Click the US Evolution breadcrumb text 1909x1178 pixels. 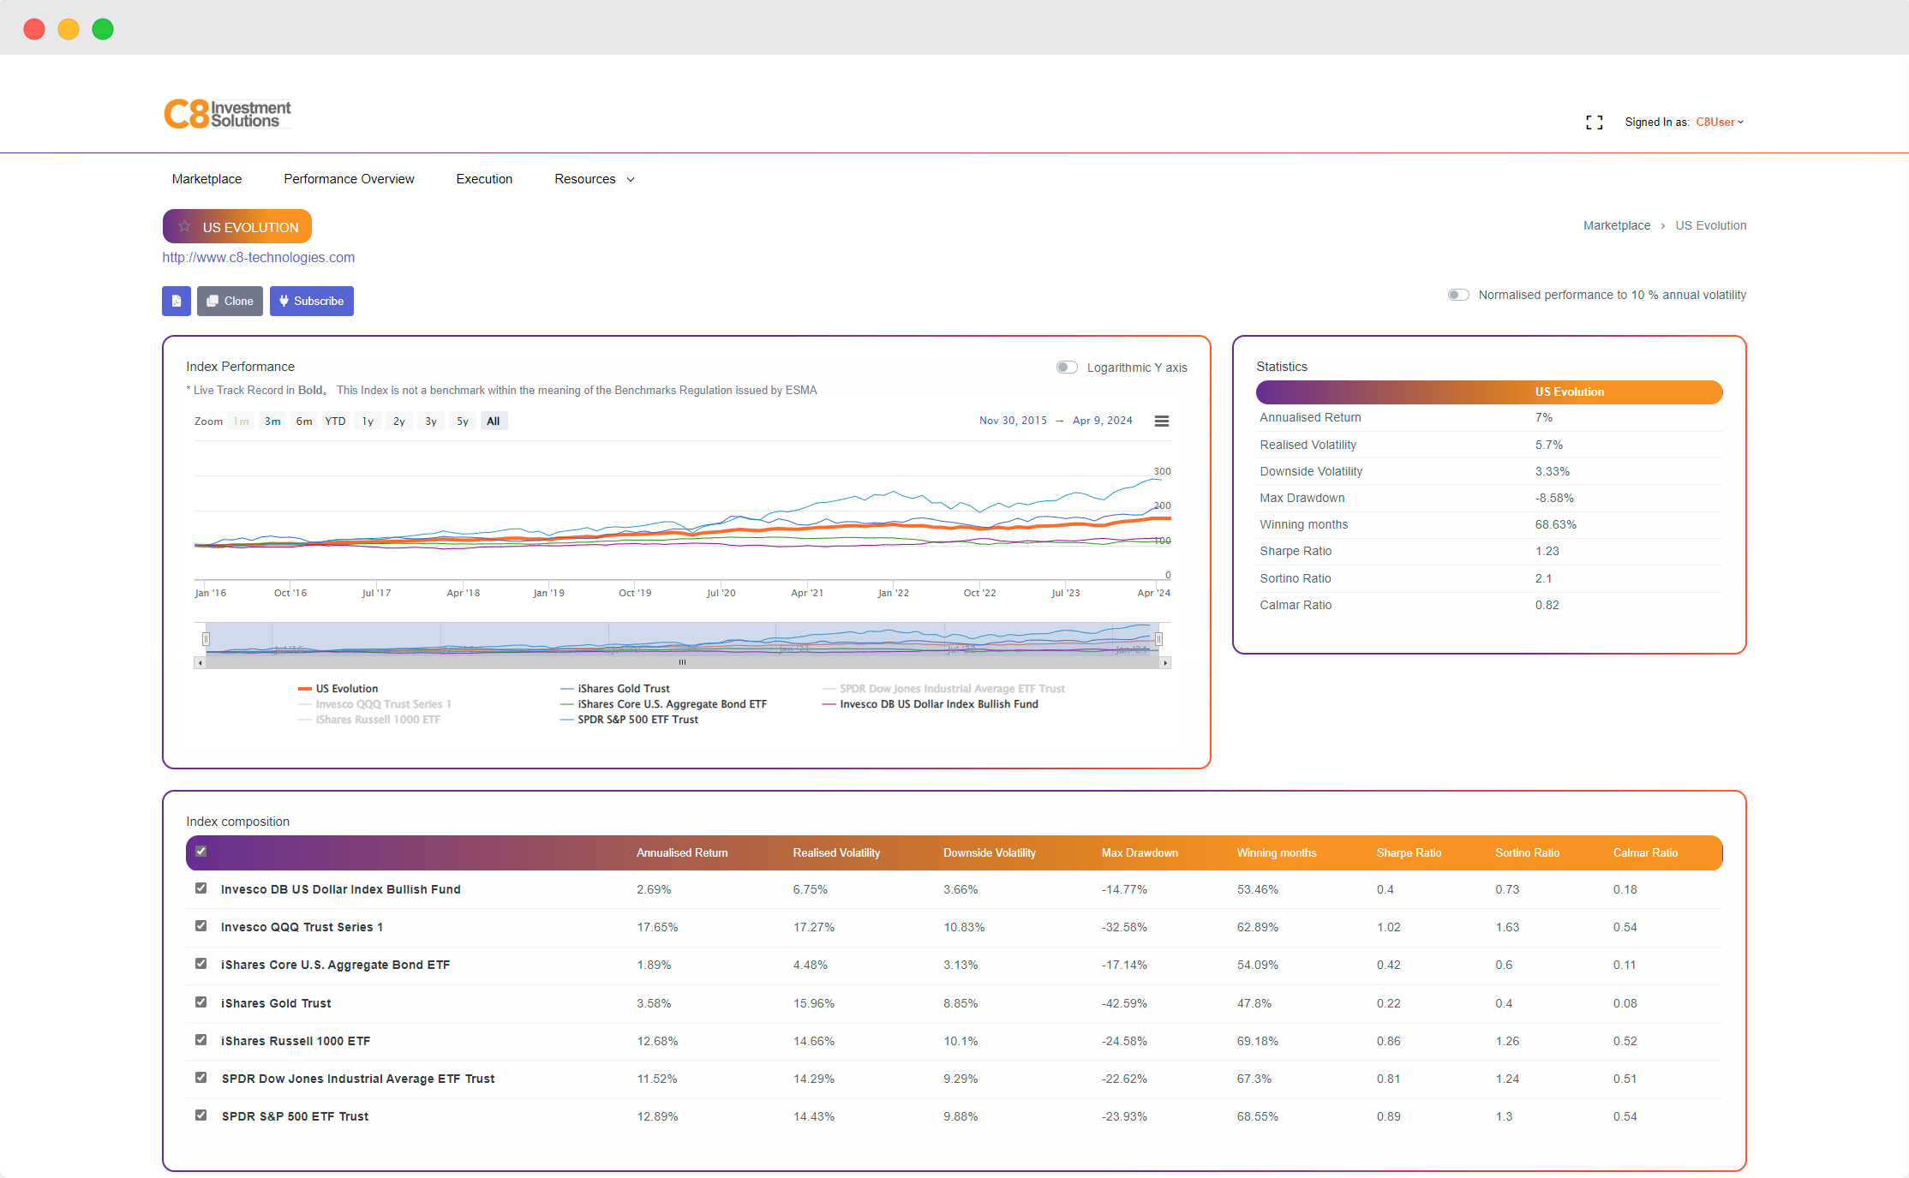[x=1711, y=225]
